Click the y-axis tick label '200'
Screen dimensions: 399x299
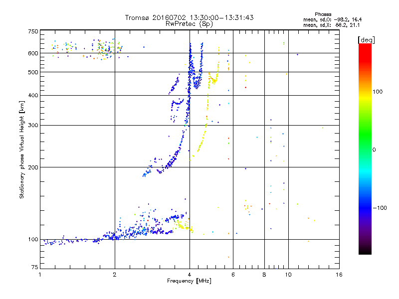[33, 167]
